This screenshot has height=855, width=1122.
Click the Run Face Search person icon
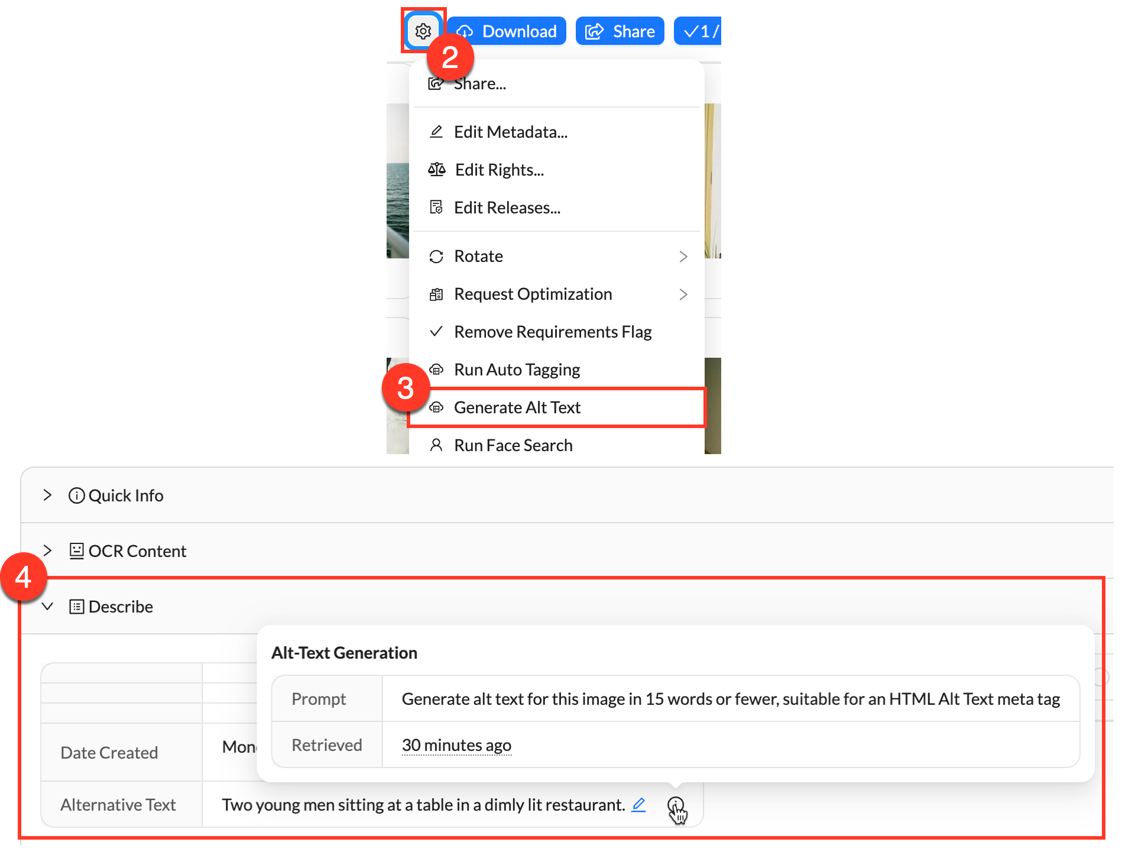coord(437,445)
